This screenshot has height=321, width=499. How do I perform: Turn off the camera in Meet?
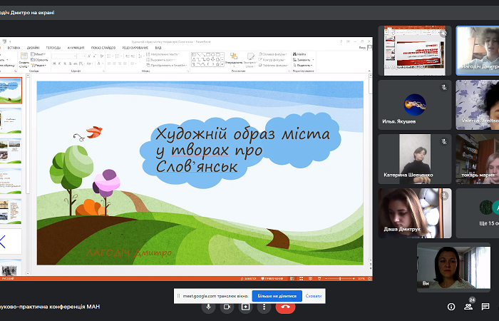pos(227,307)
